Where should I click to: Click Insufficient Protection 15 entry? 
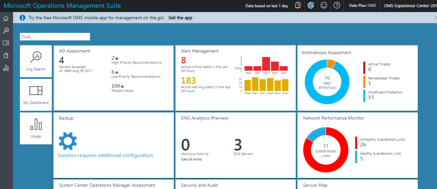385,95
